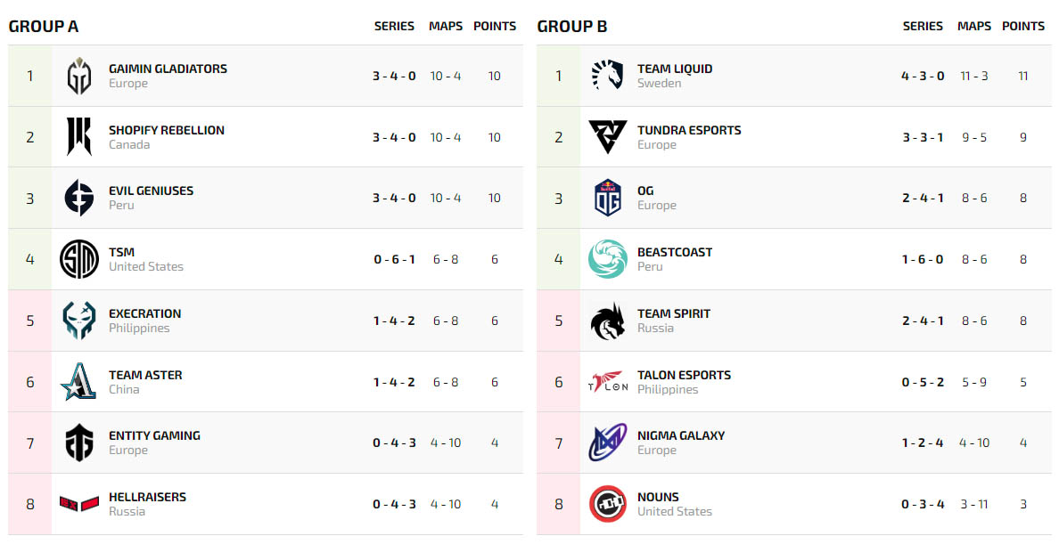Click the Team Spirit dragon logo
The height and width of the screenshot is (544, 1059).
(608, 321)
